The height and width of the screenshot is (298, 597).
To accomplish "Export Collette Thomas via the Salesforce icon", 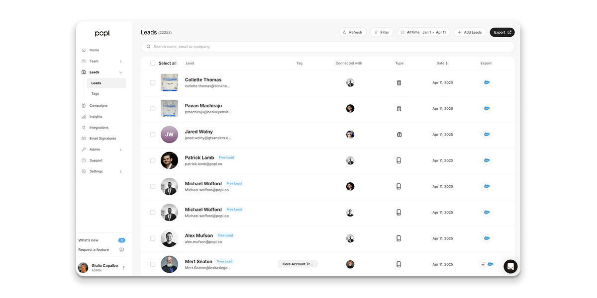I will 487,82.
